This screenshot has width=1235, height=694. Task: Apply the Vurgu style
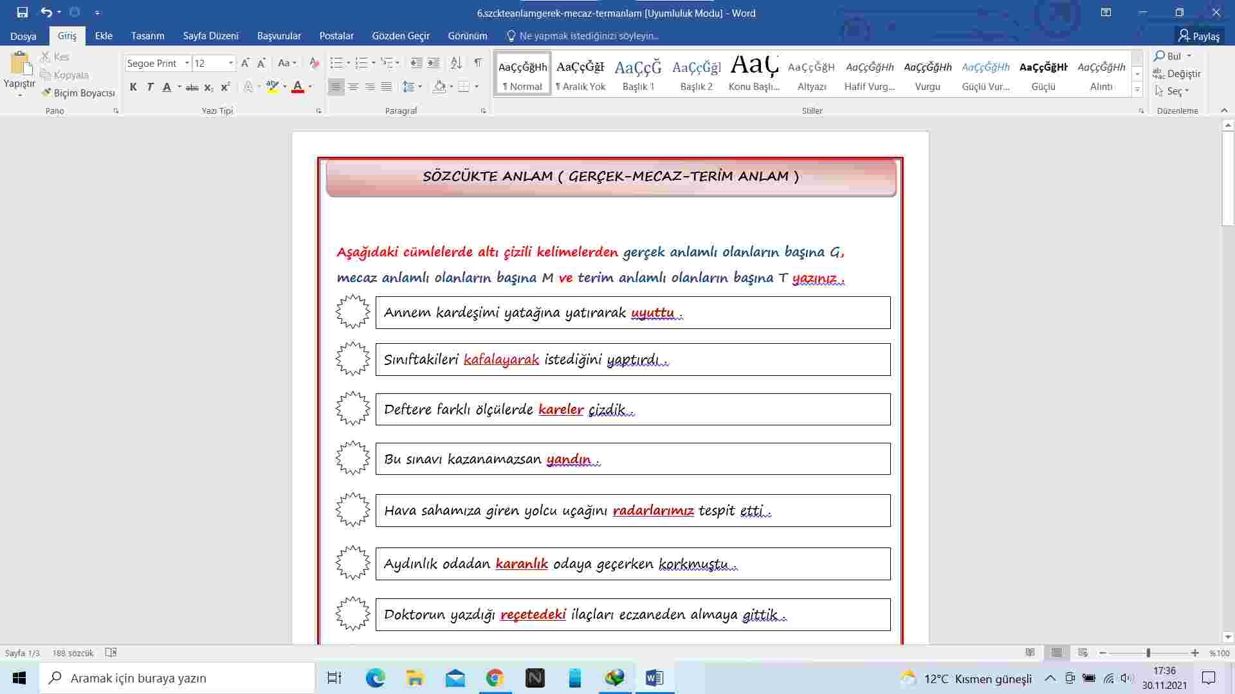[x=928, y=74]
